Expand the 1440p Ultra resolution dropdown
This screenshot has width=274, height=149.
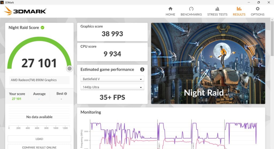pos(112,87)
